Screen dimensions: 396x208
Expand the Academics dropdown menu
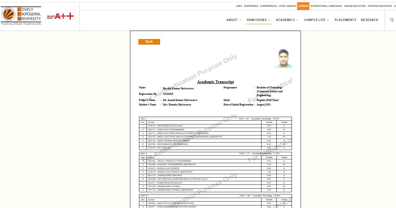[287, 20]
